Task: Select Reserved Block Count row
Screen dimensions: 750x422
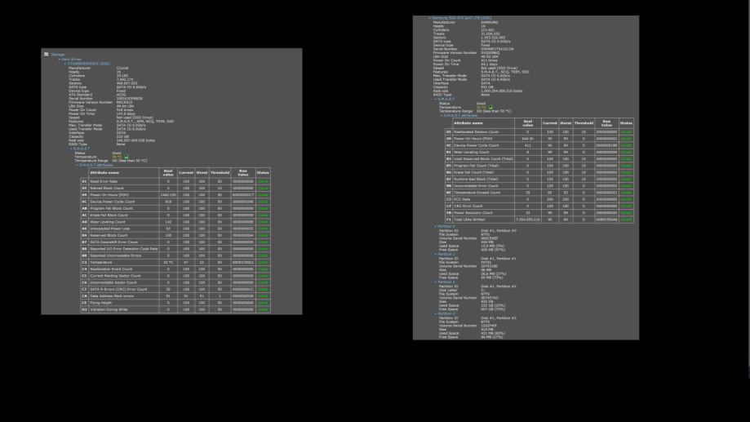Action: (x=175, y=235)
